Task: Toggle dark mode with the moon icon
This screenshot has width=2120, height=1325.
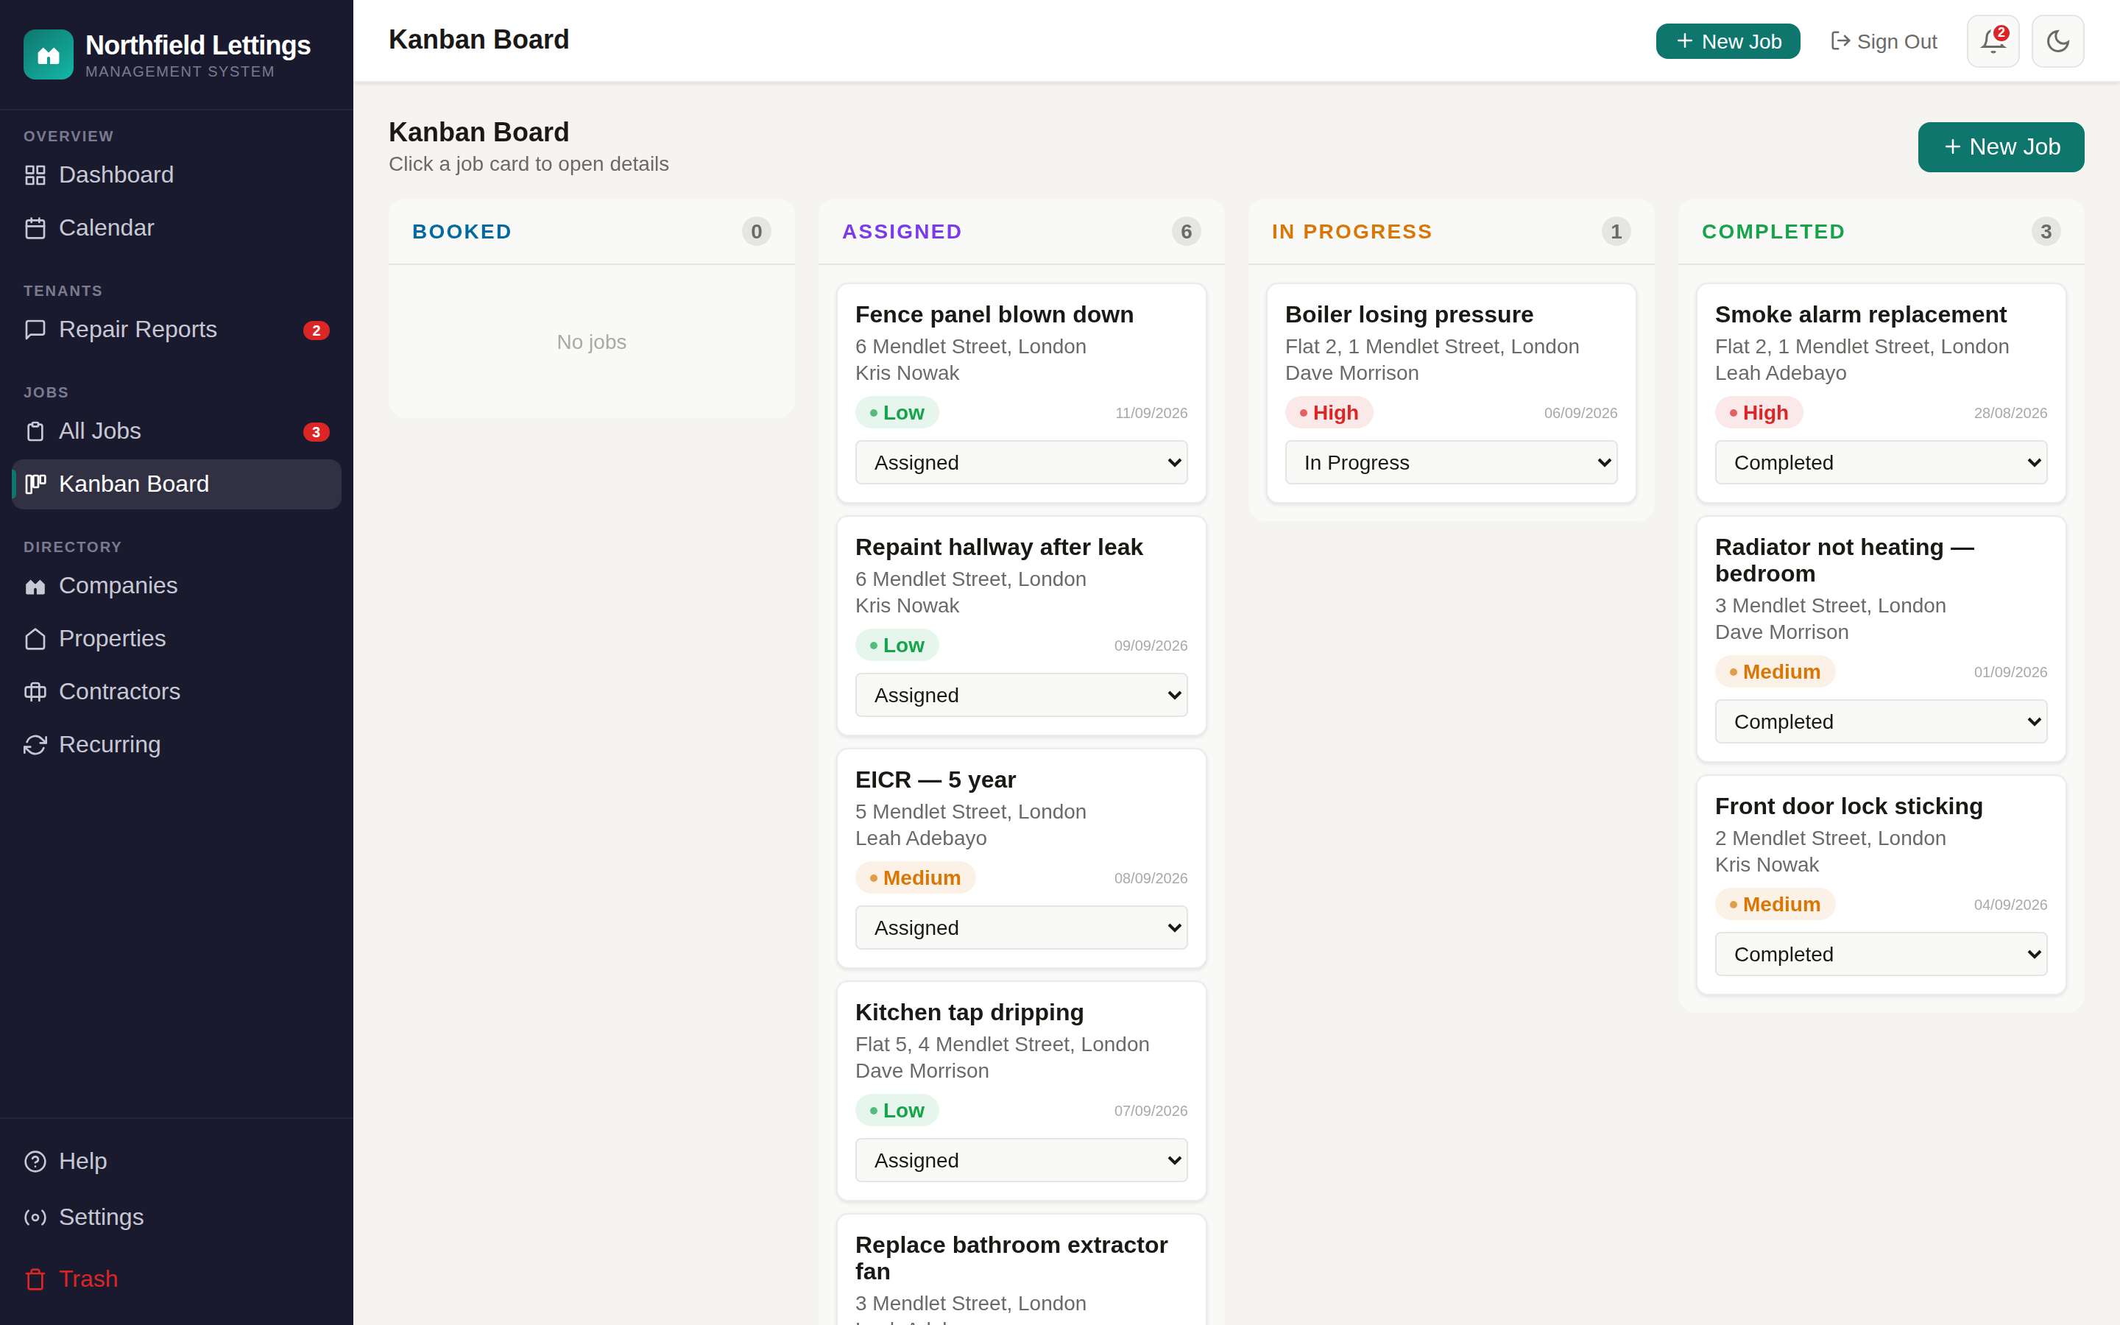Action: coord(2058,41)
